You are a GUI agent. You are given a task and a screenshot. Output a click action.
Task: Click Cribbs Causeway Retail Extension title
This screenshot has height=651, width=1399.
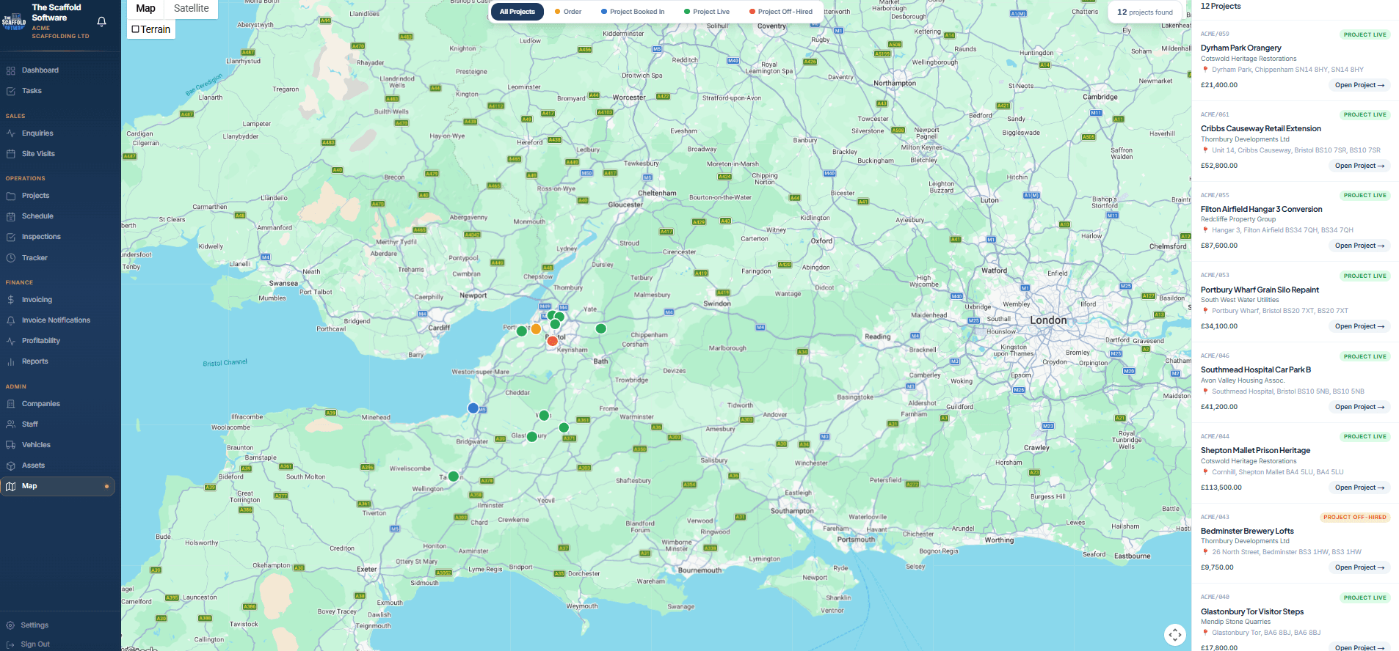[1261, 128]
